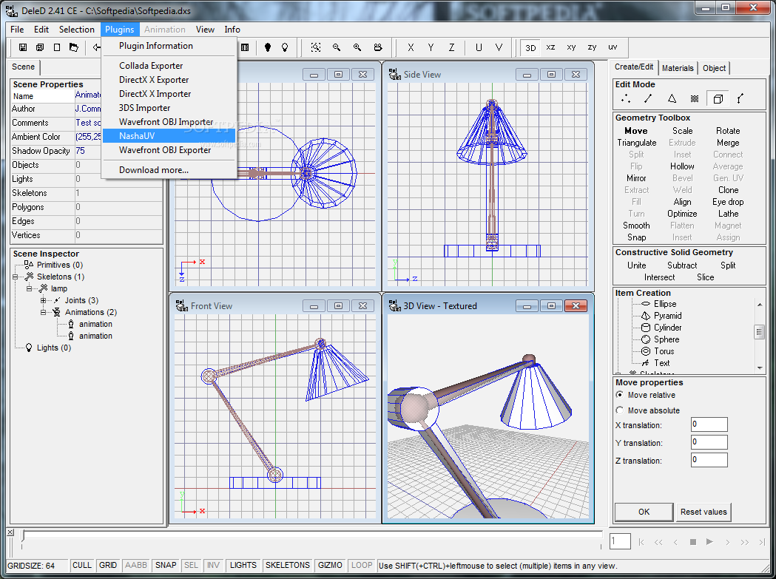776x579 pixels.
Task: Toggle the CULL status bar option
Action: [81, 565]
